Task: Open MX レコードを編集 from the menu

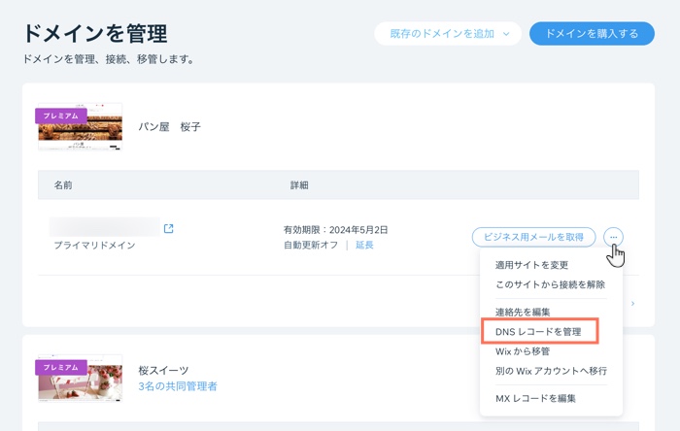Action: coord(535,398)
